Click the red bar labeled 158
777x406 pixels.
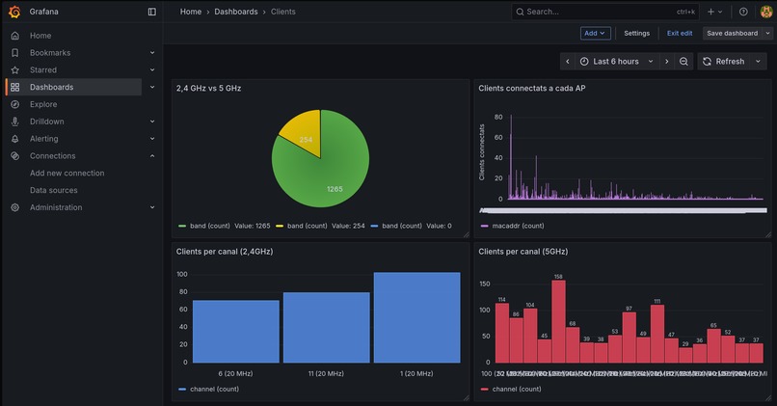[558, 321]
